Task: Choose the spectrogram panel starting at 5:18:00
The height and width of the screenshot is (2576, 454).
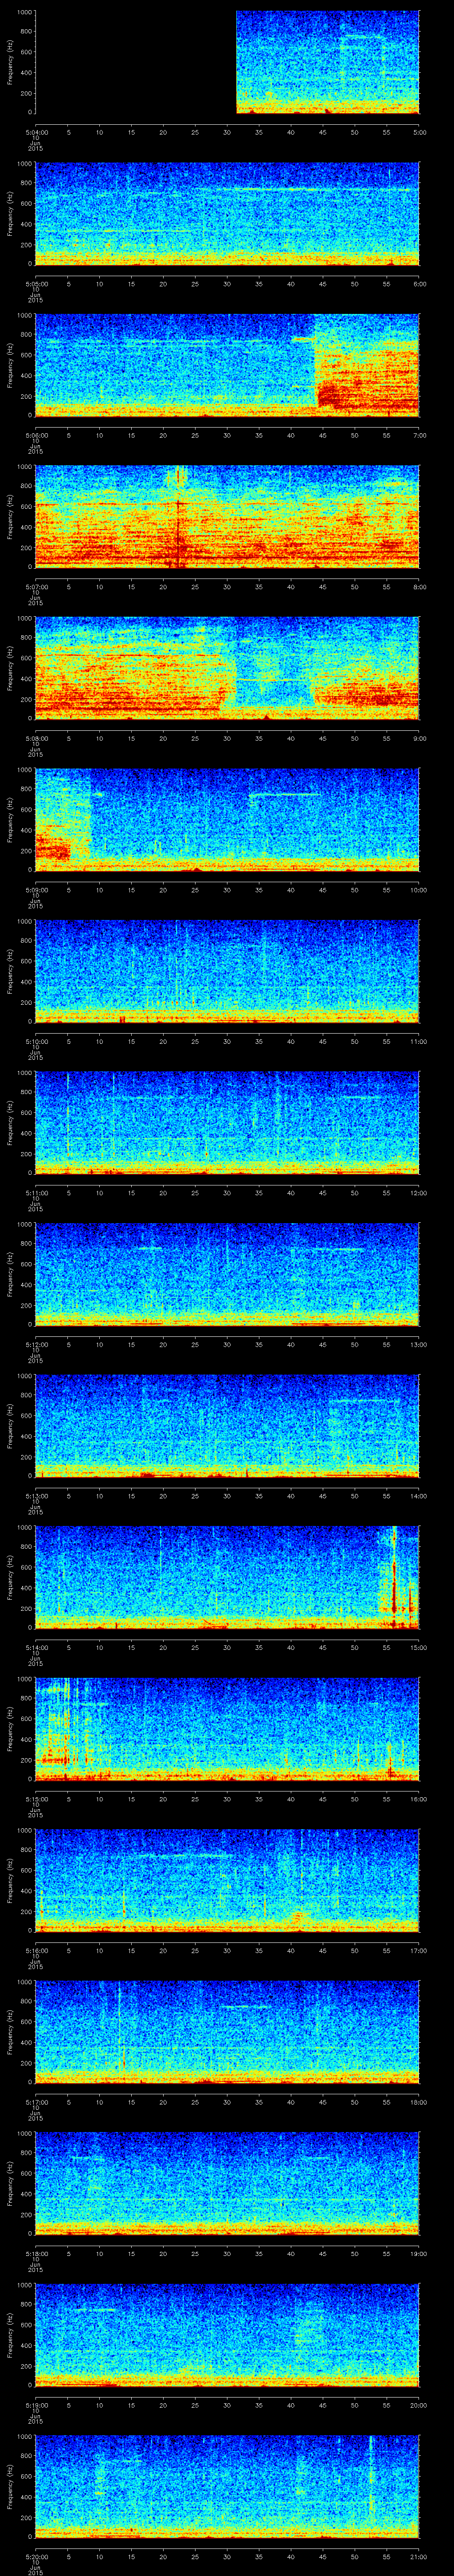Action: pyautogui.click(x=227, y=2183)
